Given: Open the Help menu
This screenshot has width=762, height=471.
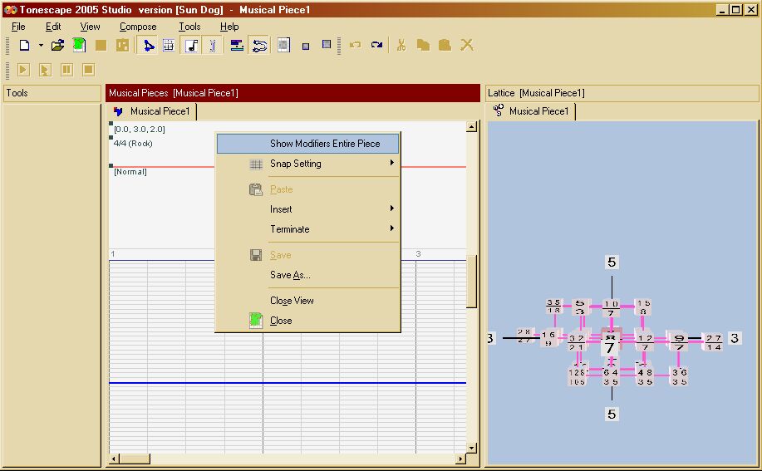Looking at the screenshot, I should [x=229, y=27].
